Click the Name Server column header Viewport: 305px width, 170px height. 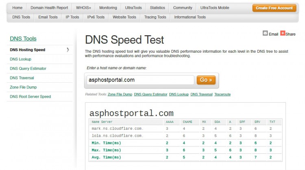click(102, 122)
